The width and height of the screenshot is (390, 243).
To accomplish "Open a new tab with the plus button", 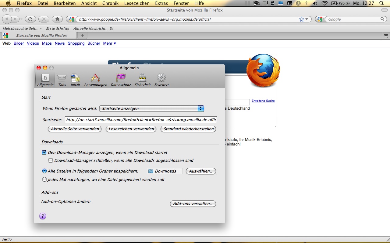I will pos(82,35).
